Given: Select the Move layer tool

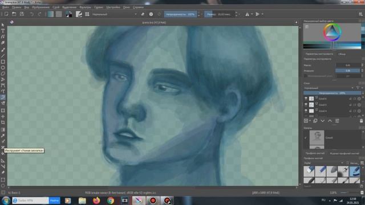Looking at the screenshot, I should 3,116.
